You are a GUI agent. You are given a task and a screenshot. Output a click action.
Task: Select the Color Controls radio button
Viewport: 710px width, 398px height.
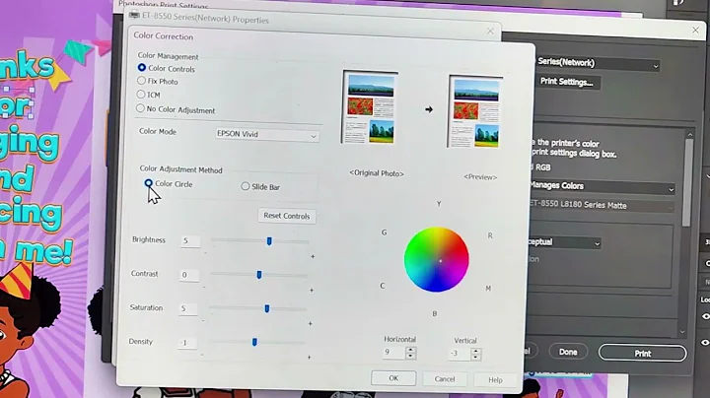pyautogui.click(x=142, y=68)
